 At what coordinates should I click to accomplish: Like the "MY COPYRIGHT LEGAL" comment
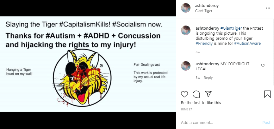point(263,65)
